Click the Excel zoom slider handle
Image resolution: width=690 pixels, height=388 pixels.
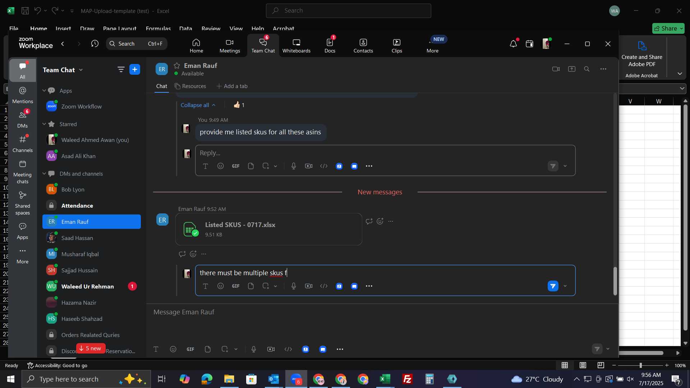click(x=640, y=365)
